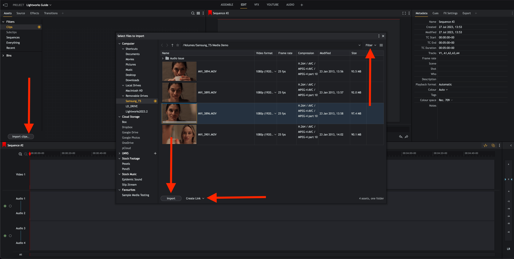Zoom in on the timeline with the magnifier
Image resolution: width=514 pixels, height=259 pixels.
click(x=20, y=154)
